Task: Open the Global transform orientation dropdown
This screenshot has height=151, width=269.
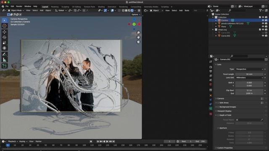Action: (61, 10)
